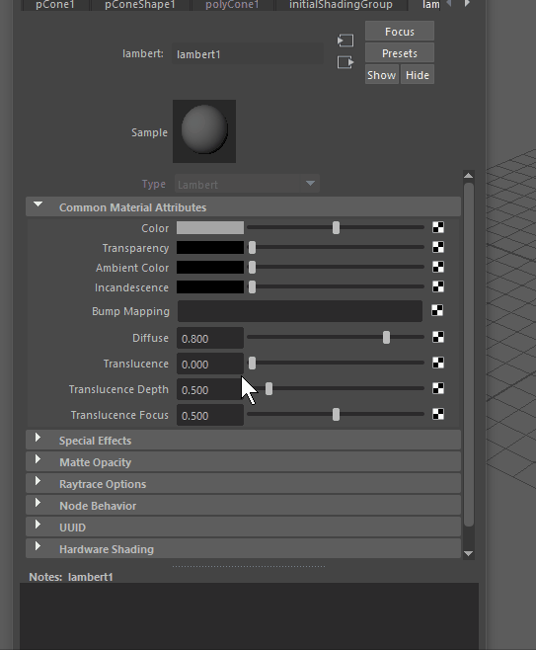The image size is (536, 650).
Task: Click the Diffuse checker map icon
Action: (x=438, y=337)
